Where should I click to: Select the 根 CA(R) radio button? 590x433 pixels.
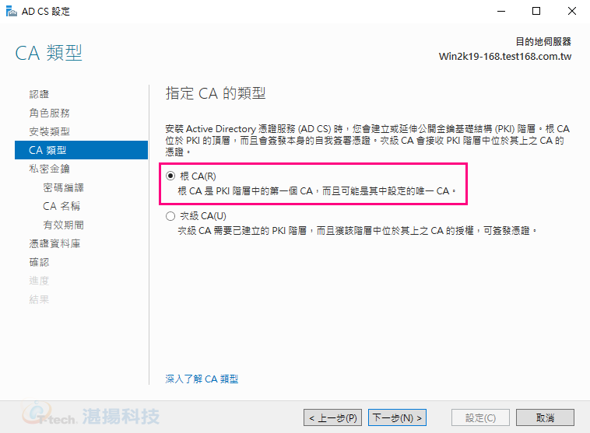pos(170,176)
